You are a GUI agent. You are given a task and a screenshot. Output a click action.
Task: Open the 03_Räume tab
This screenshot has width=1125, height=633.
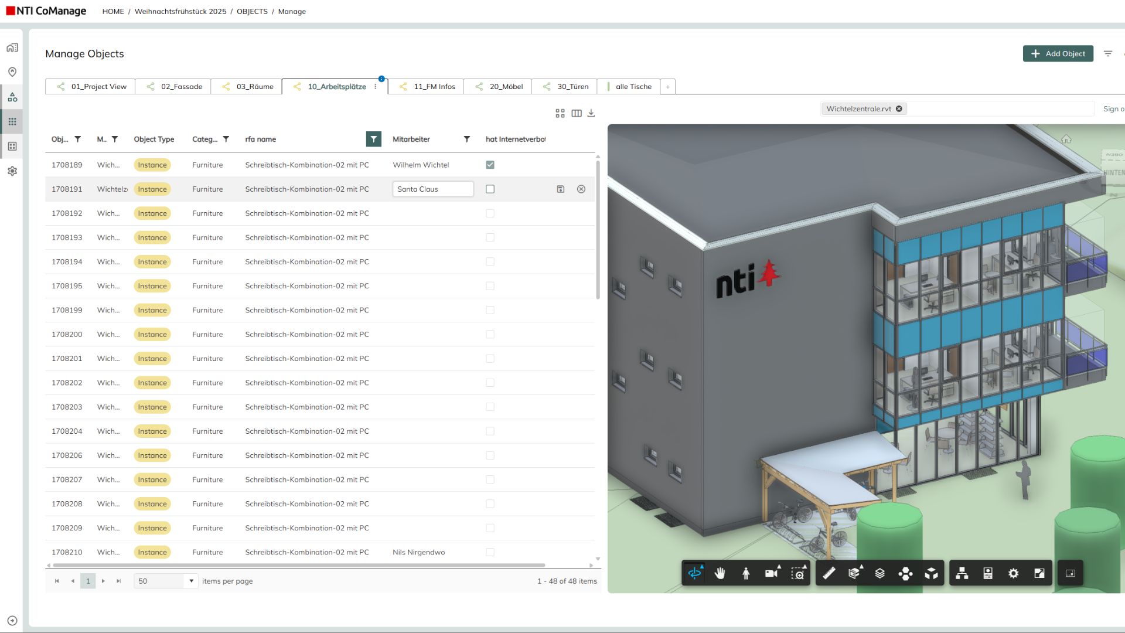pos(254,87)
